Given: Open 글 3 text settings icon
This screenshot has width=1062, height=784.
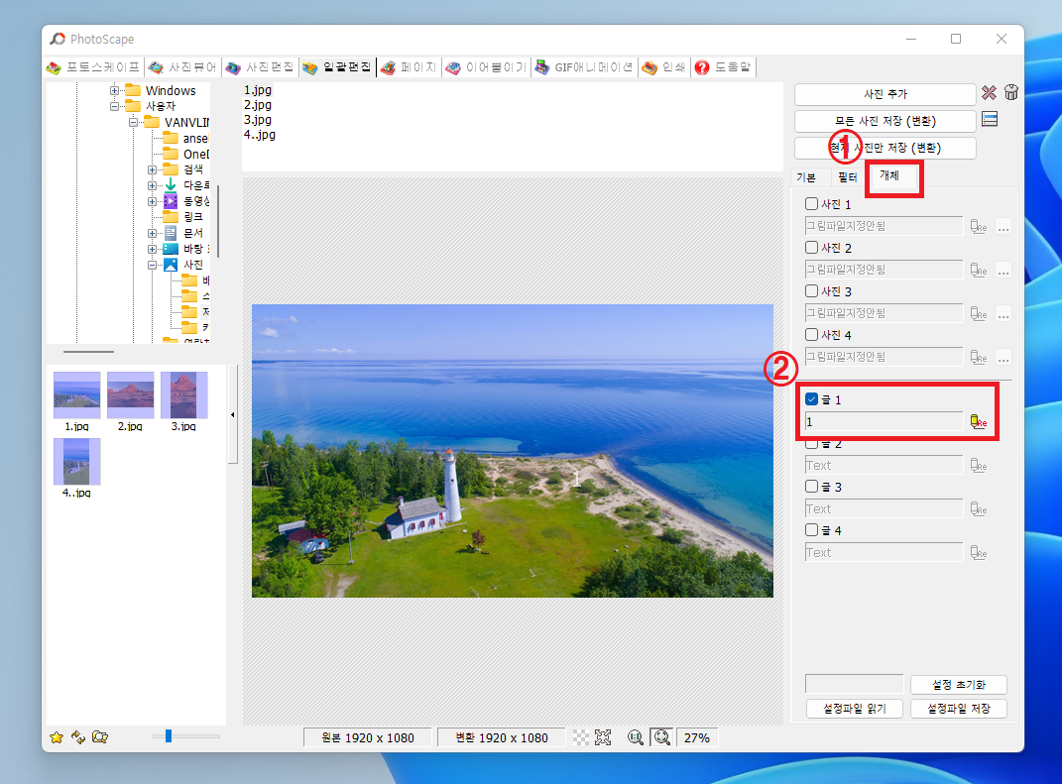Looking at the screenshot, I should point(979,509).
